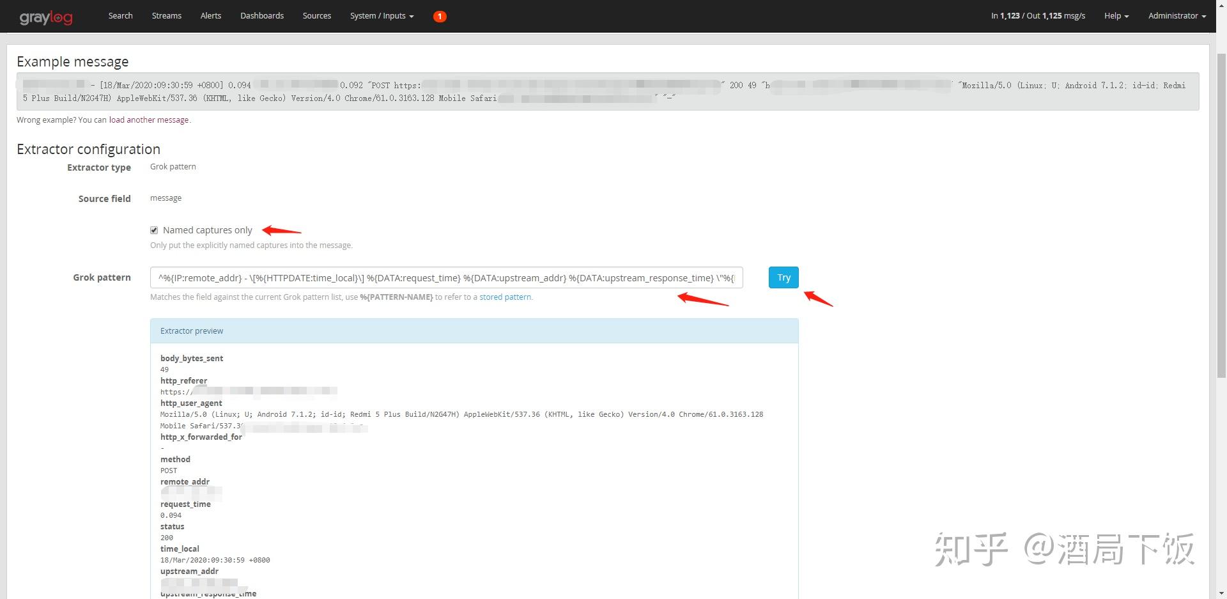Click the Extractor preview header

point(192,331)
